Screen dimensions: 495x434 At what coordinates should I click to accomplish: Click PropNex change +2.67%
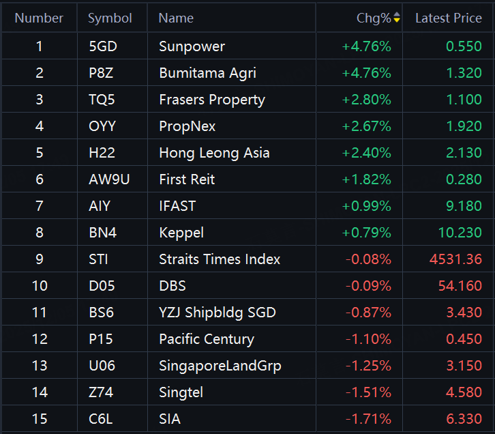coord(367,126)
